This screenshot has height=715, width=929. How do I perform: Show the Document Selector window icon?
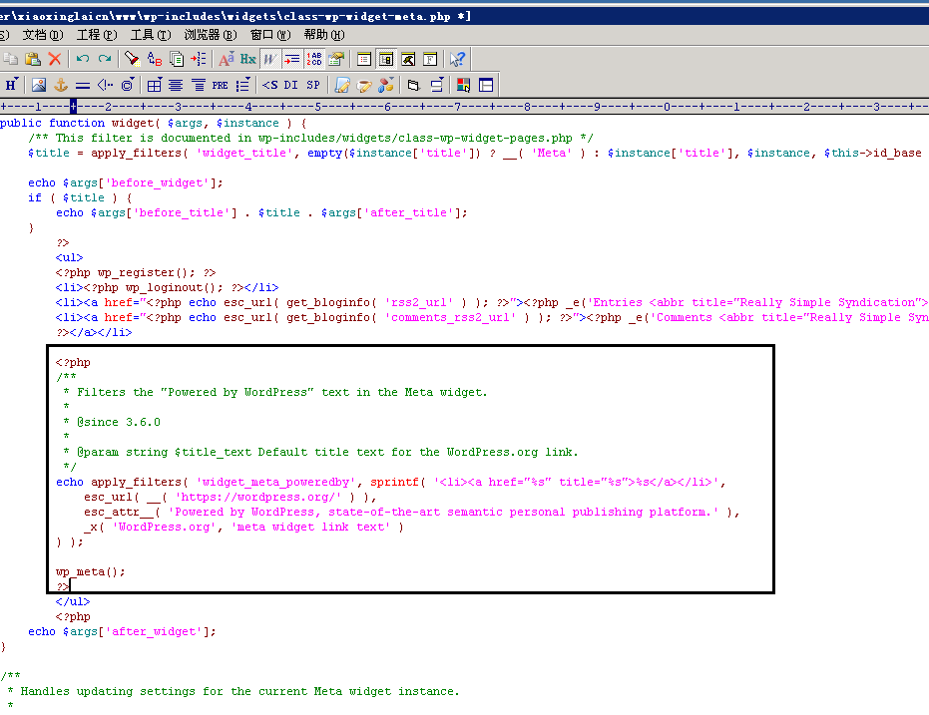pyautogui.click(x=364, y=59)
